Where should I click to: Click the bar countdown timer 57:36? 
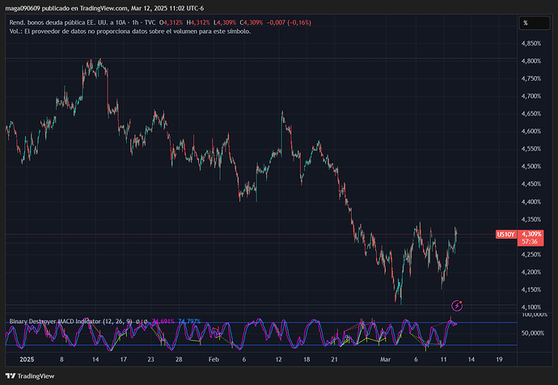tap(530, 242)
